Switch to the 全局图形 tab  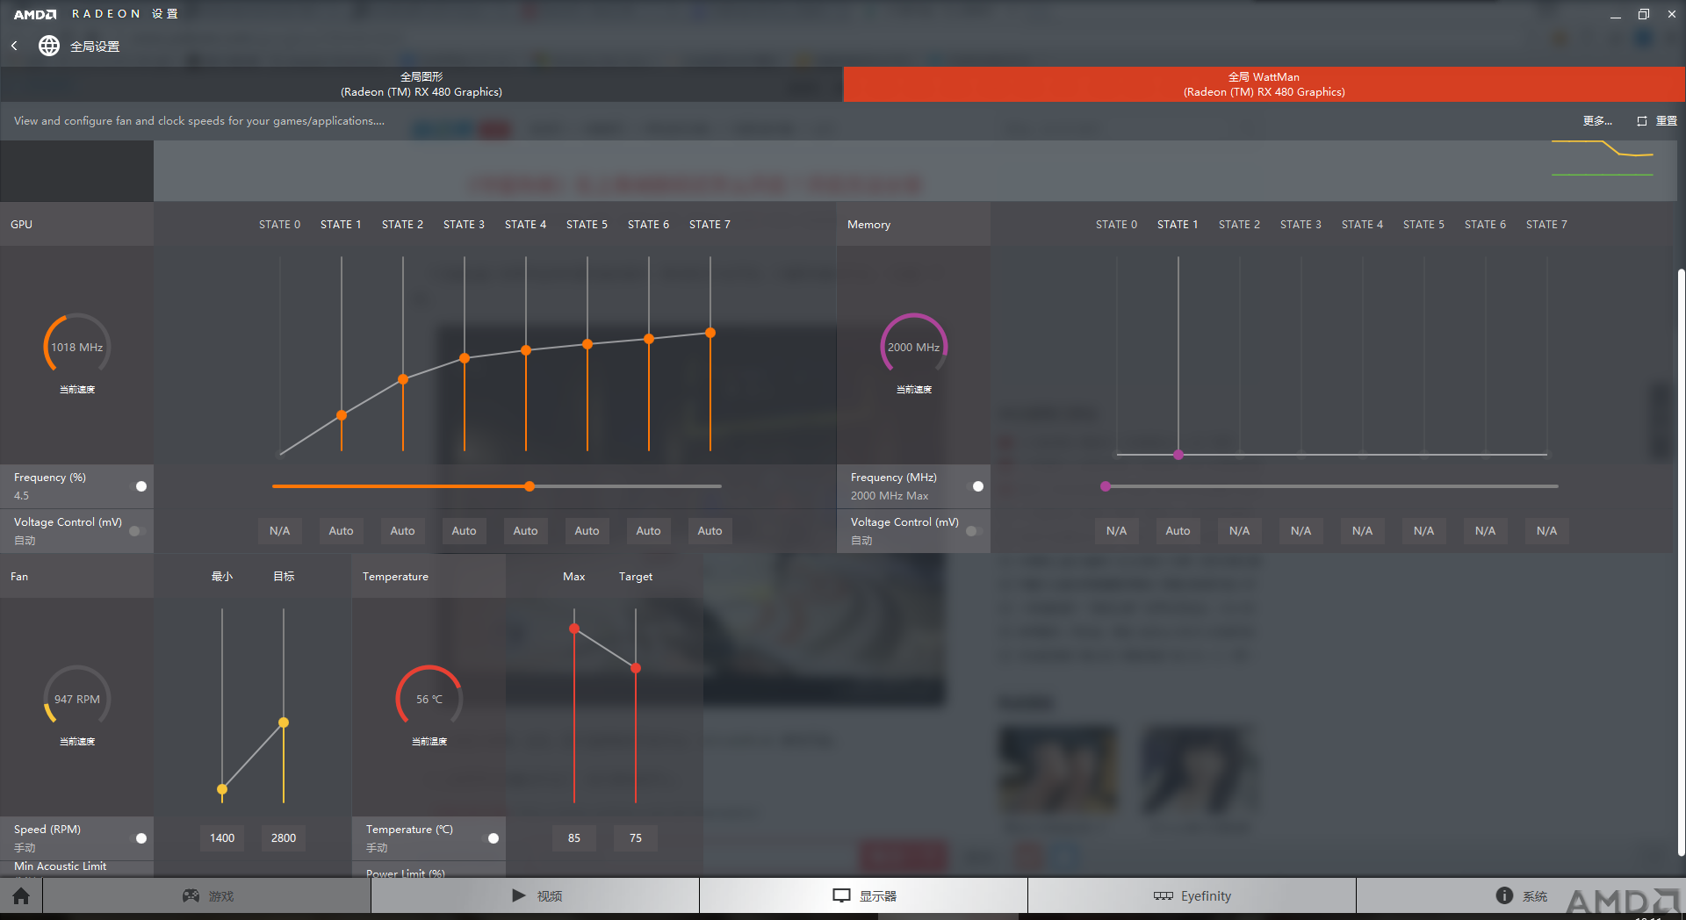coord(421,84)
